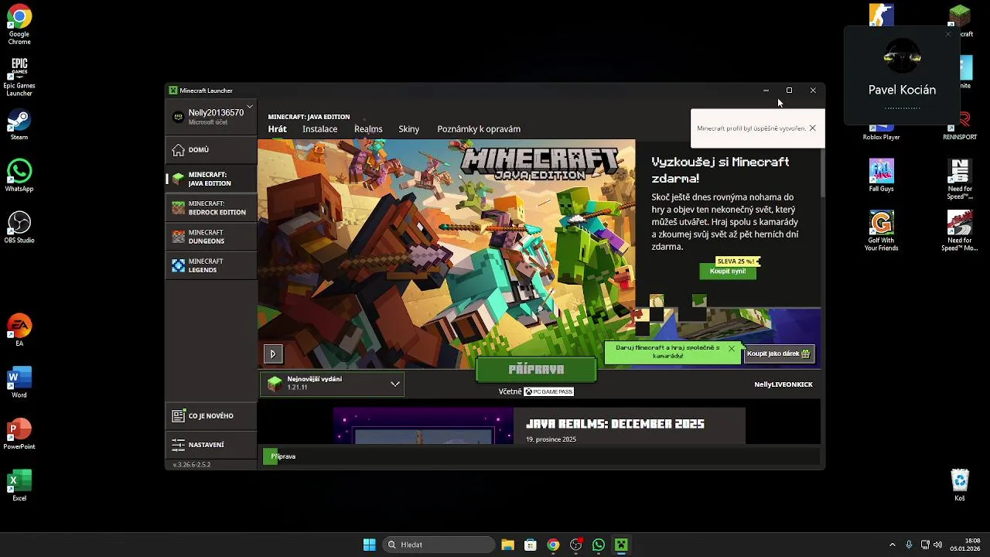Open Microsoft Store from the taskbar

point(531,545)
